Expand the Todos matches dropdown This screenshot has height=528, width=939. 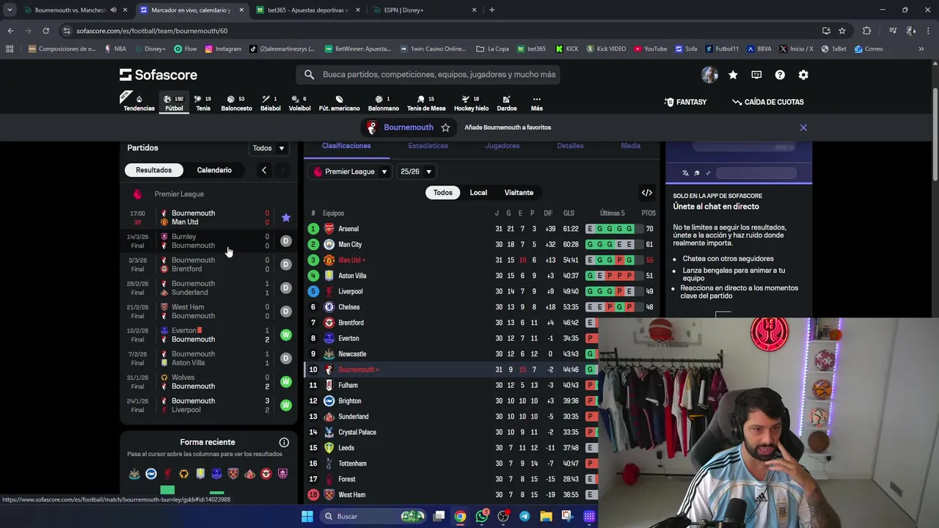268,148
